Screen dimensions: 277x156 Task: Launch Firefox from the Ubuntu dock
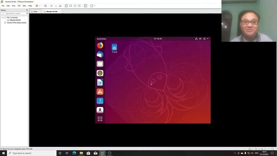pyautogui.click(x=100, y=45)
